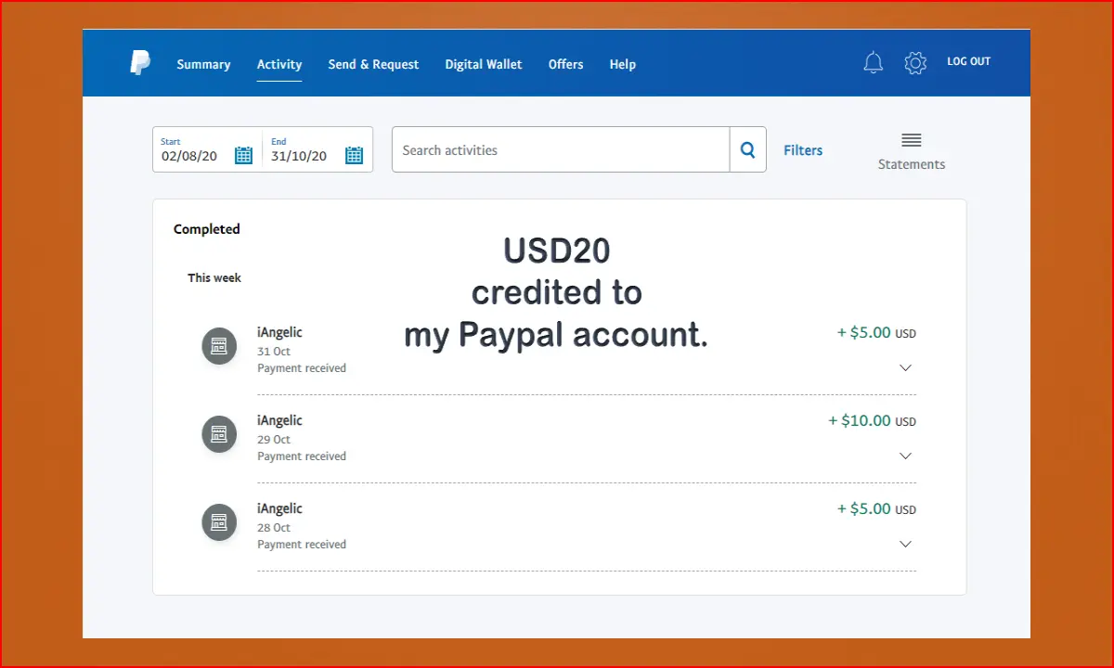Click the search magnifier button
Image resolution: width=1114 pixels, height=668 pixels.
(x=747, y=149)
